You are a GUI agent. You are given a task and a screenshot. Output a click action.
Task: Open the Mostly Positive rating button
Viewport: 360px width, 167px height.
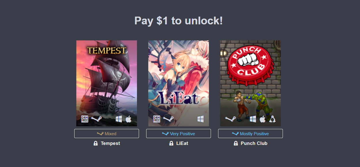click(250, 133)
